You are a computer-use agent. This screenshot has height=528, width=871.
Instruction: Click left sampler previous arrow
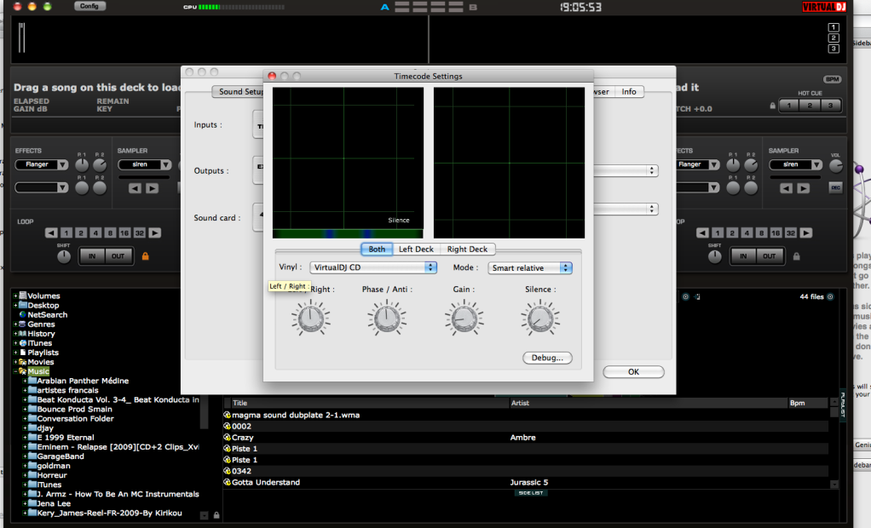click(x=135, y=188)
